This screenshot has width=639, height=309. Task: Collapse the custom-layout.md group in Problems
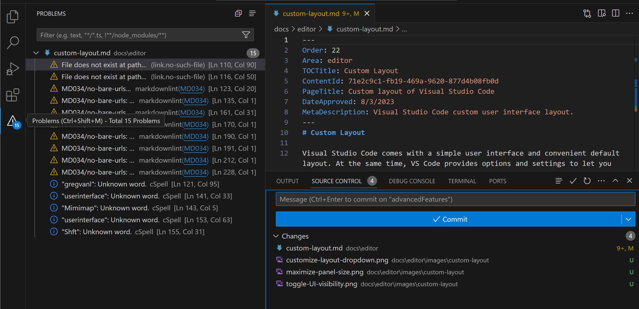[x=36, y=53]
